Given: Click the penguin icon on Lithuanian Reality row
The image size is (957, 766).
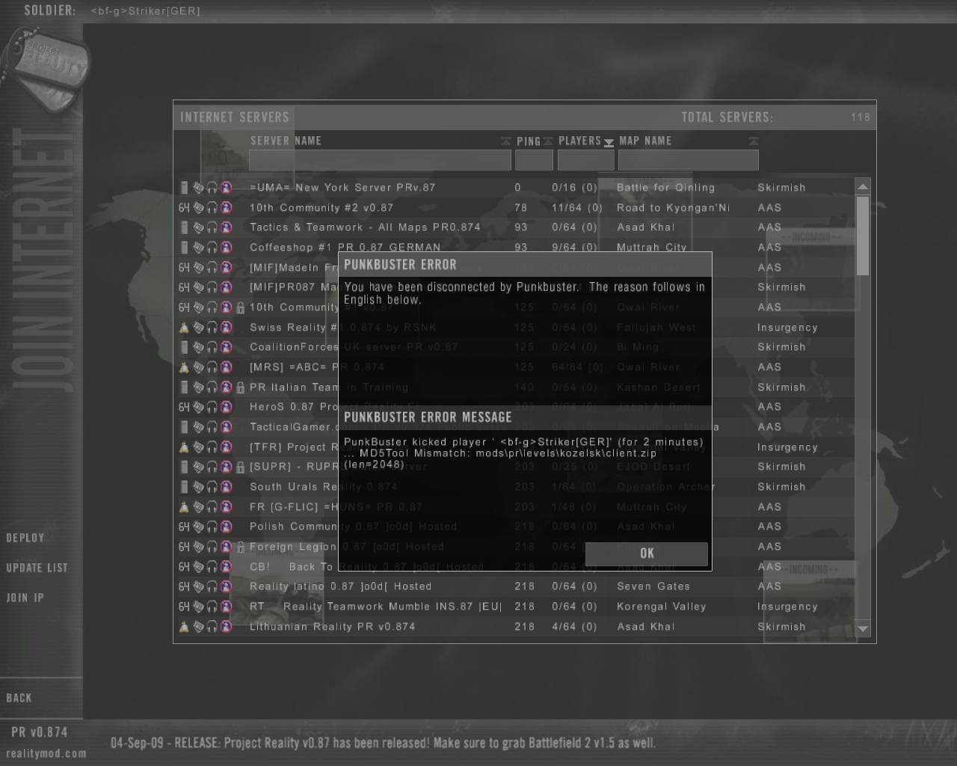Looking at the screenshot, I should point(184,627).
